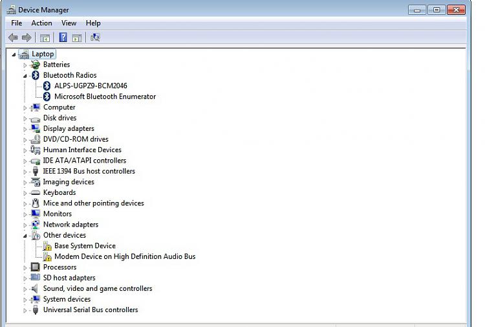
Task: Maximize the Device Manager window
Action: (x=436, y=10)
